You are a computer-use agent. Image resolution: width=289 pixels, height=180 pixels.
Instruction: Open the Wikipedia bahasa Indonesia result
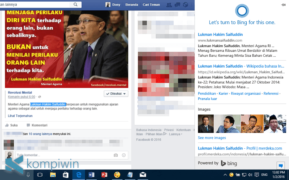[241, 66]
